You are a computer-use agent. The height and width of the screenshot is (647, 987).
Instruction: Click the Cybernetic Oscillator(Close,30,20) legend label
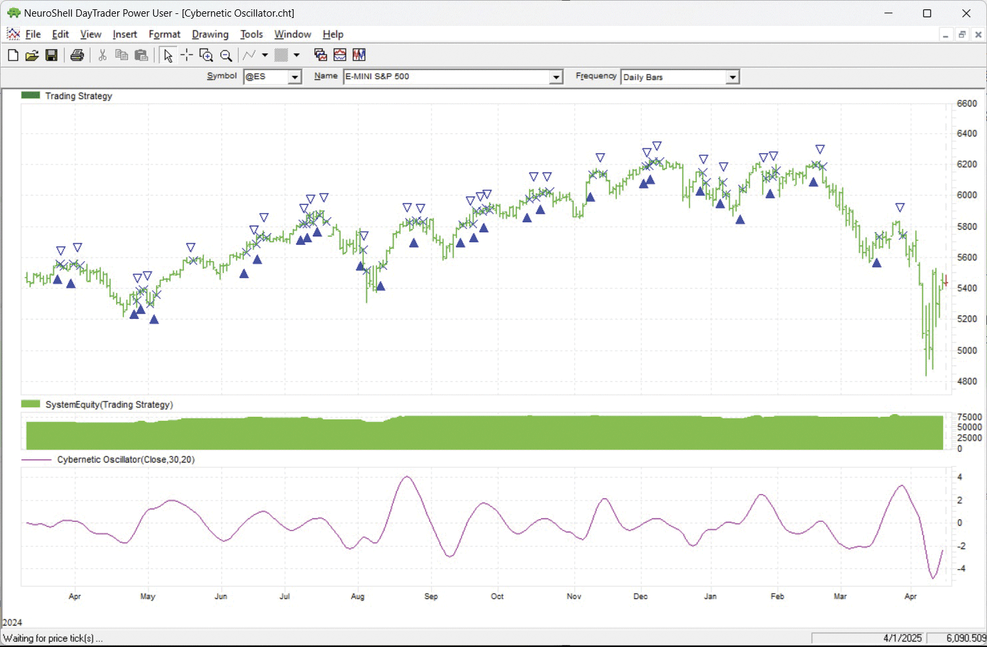pyautogui.click(x=126, y=459)
